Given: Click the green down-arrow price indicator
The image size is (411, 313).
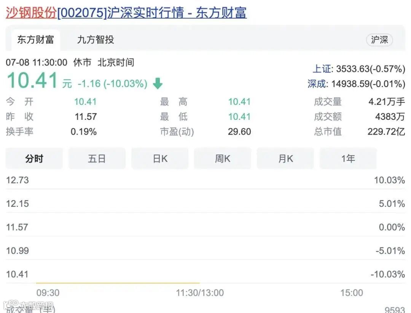Looking at the screenshot, I should [158, 84].
